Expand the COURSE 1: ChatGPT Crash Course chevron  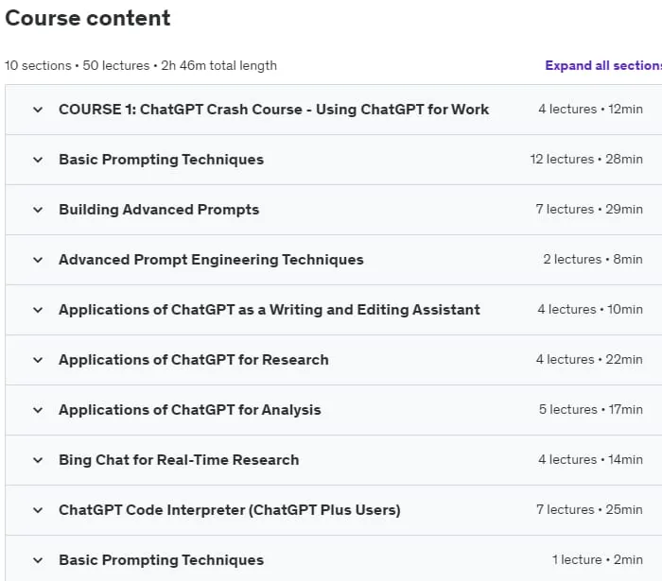click(38, 110)
